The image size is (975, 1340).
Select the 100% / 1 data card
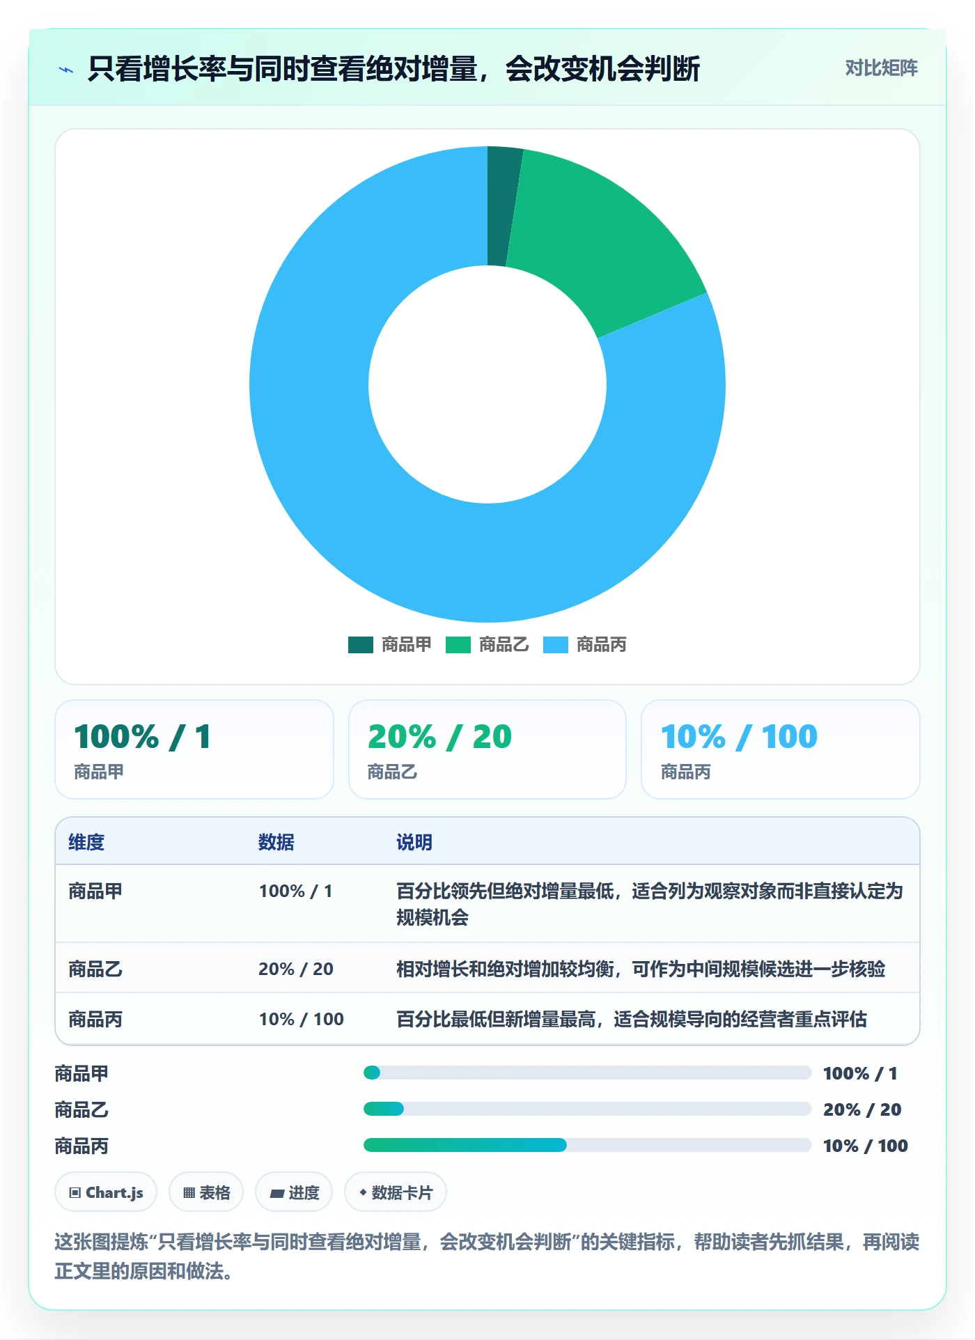tap(194, 749)
